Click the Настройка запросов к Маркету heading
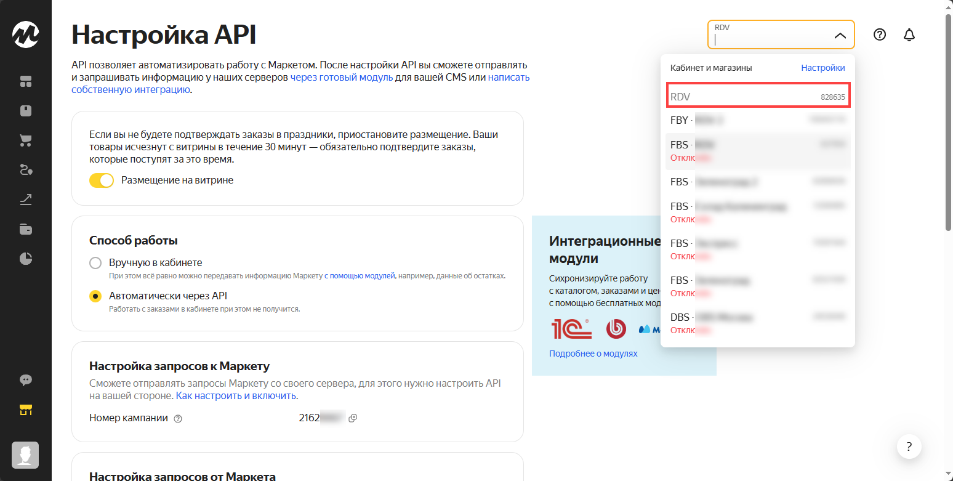This screenshot has height=481, width=953. point(180,366)
